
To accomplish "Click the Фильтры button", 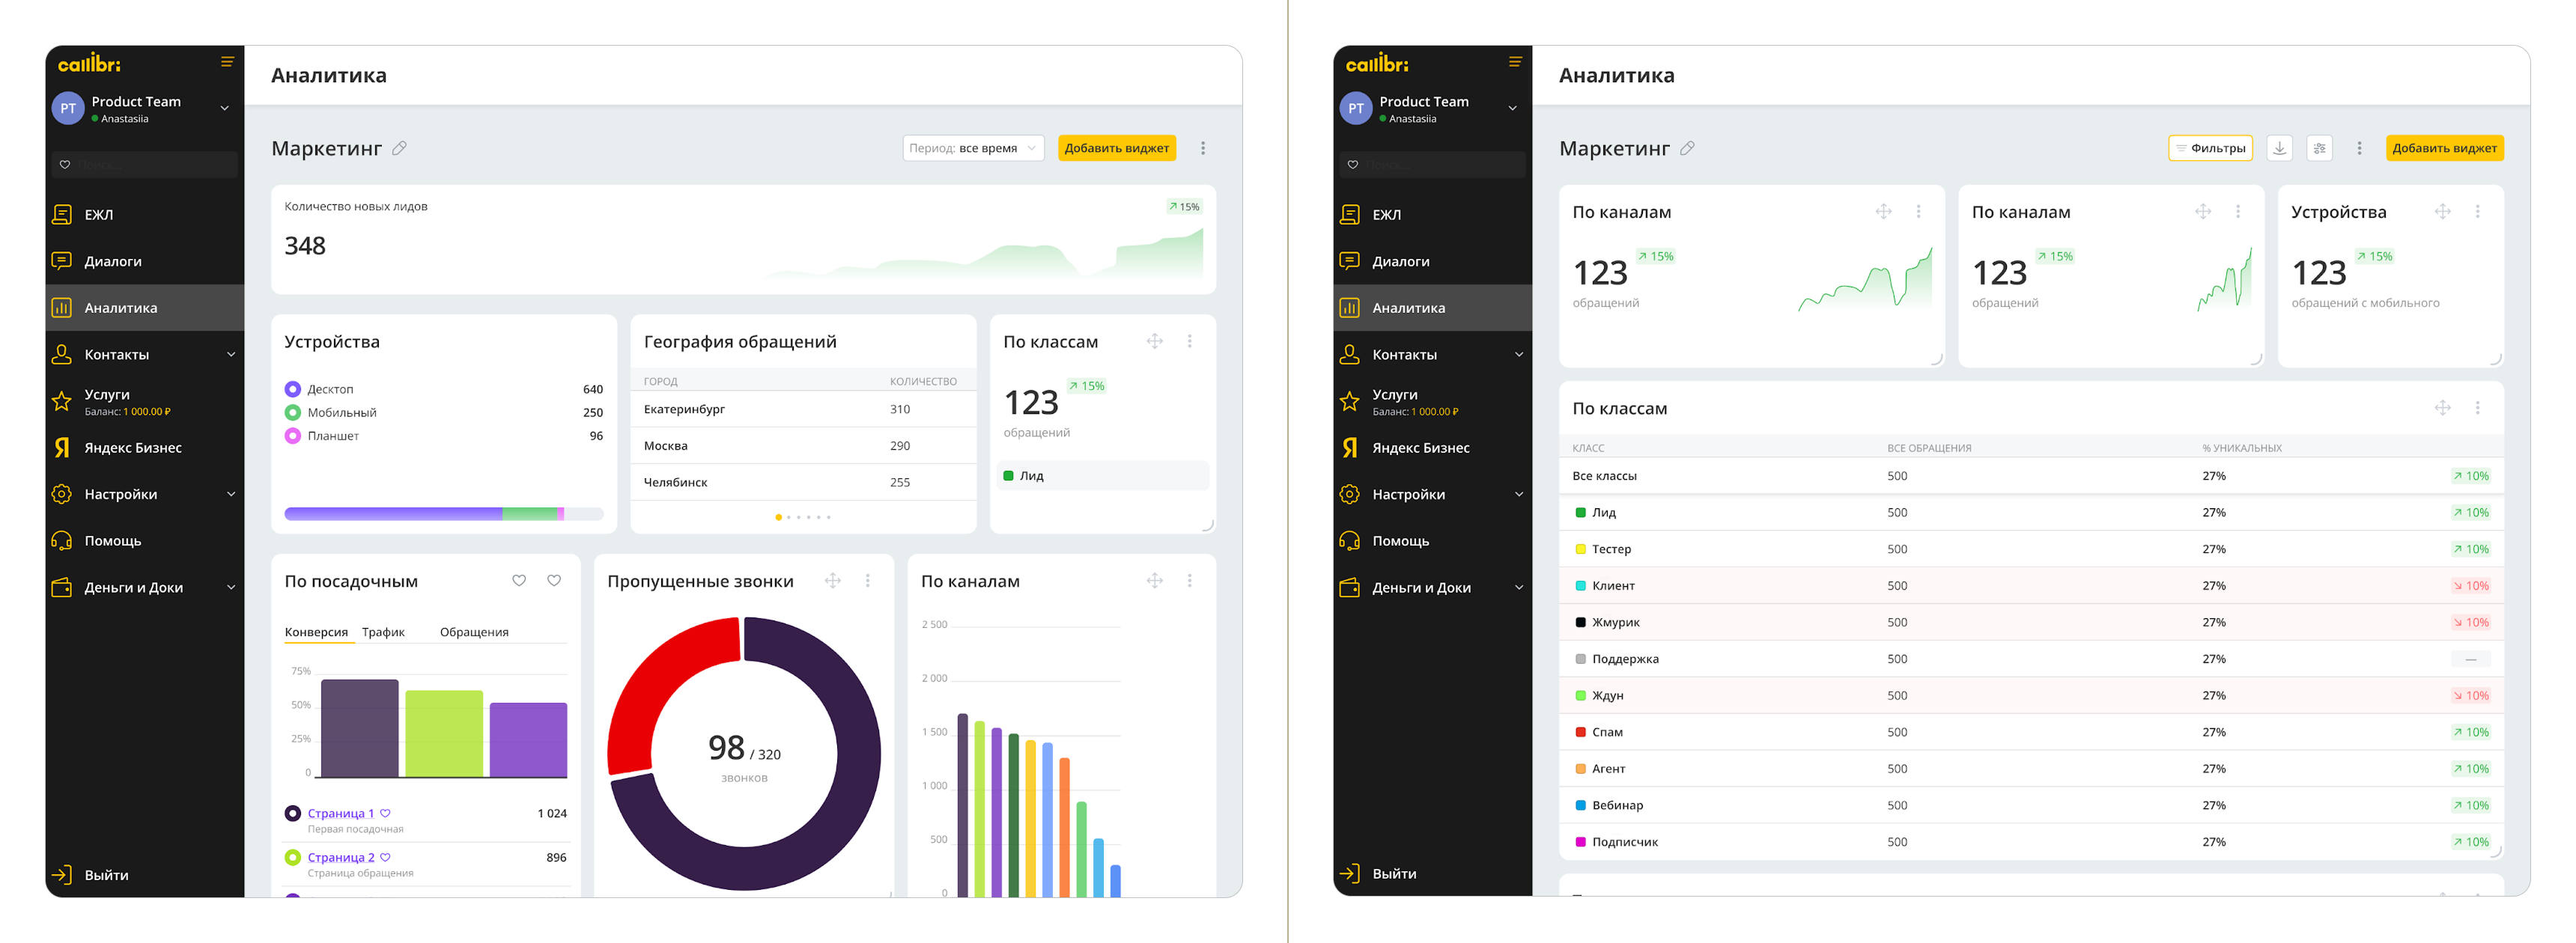I will click(2210, 148).
